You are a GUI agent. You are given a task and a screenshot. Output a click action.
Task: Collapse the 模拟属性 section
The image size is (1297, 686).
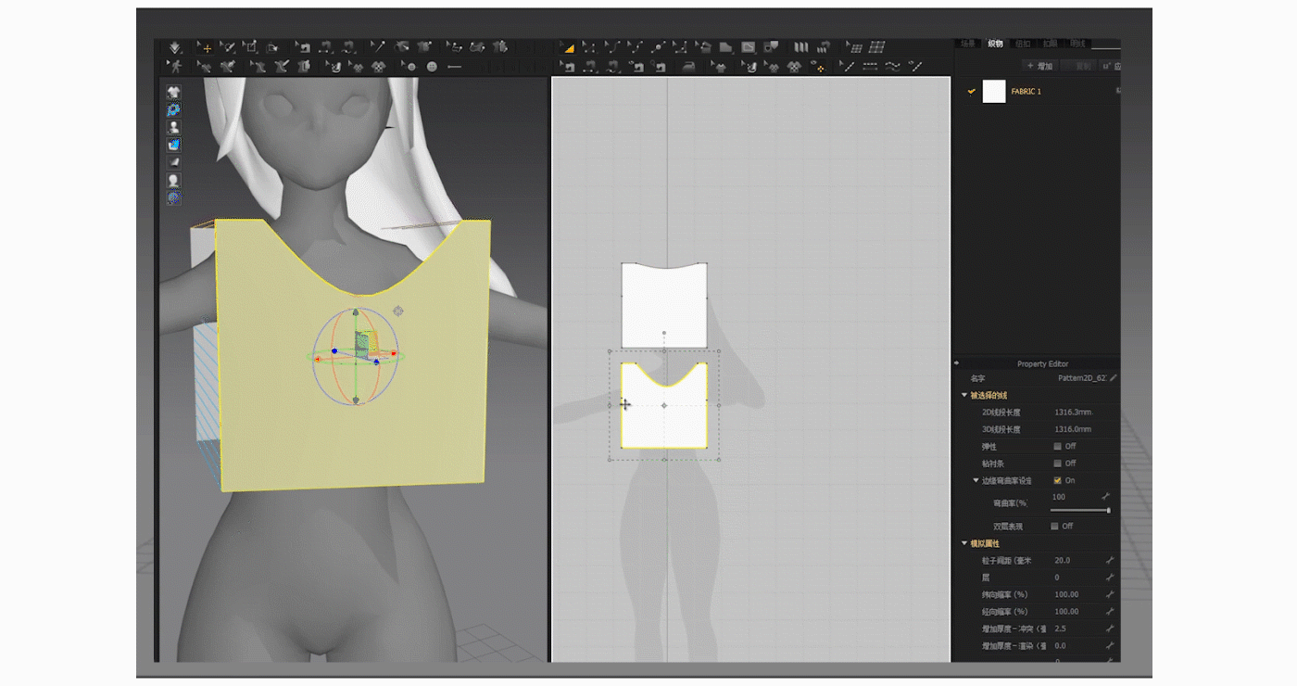pos(963,543)
